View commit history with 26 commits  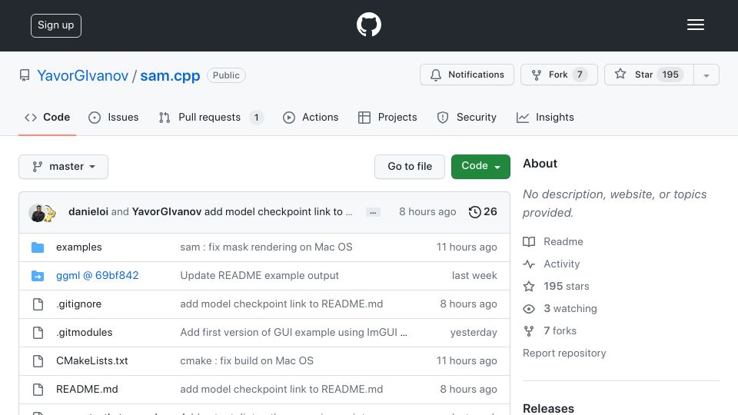click(x=483, y=212)
